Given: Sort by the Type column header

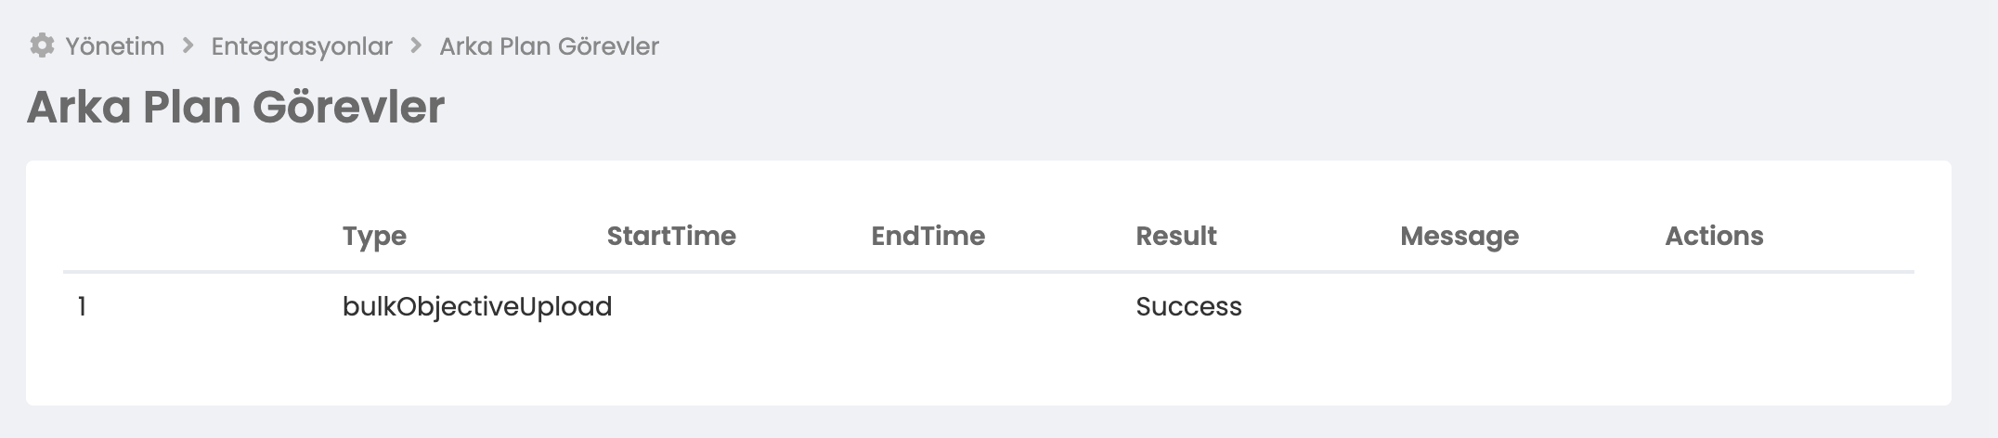Looking at the screenshot, I should coord(374,236).
